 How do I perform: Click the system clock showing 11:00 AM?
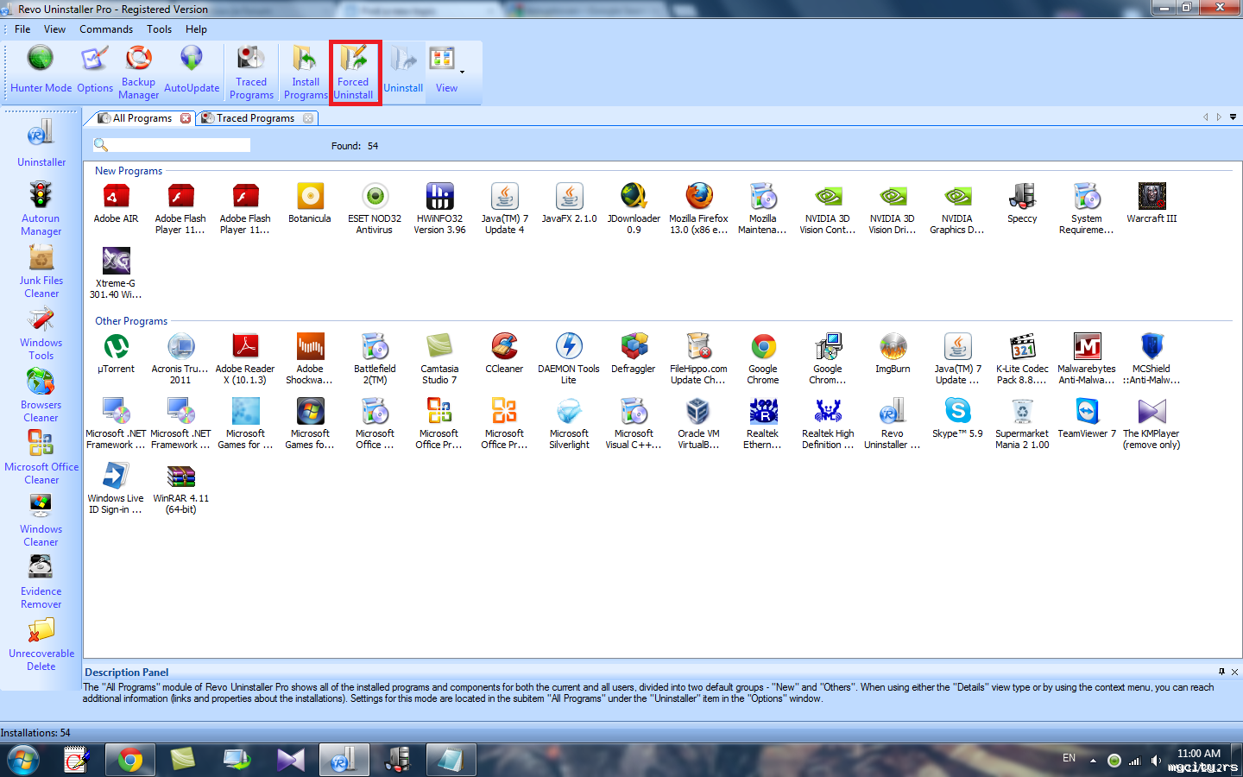click(1199, 754)
